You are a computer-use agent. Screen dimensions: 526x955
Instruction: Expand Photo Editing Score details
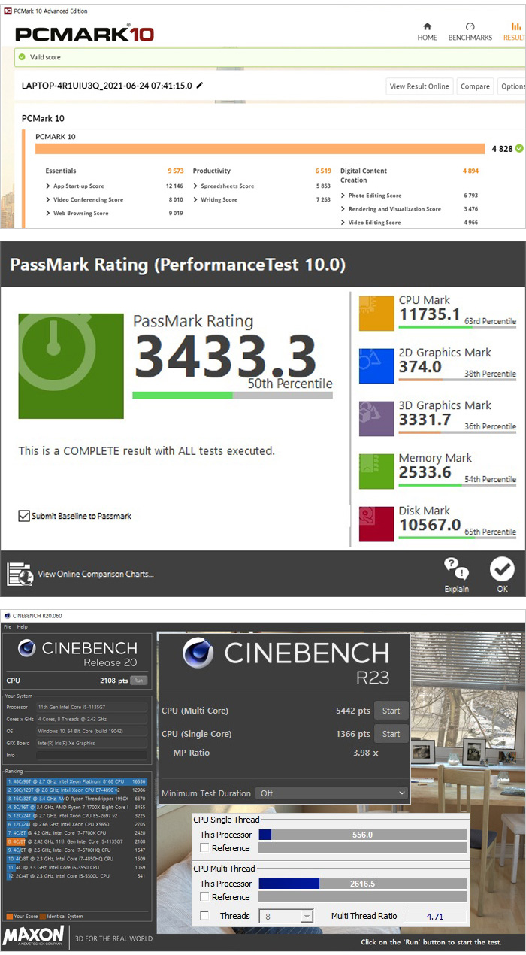click(343, 196)
